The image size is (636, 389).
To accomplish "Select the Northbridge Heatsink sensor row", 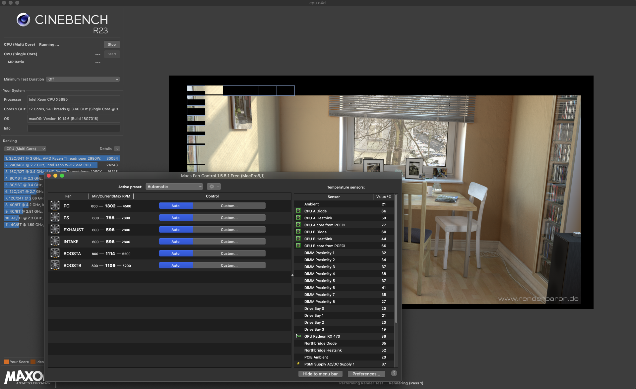I will [x=344, y=350].
